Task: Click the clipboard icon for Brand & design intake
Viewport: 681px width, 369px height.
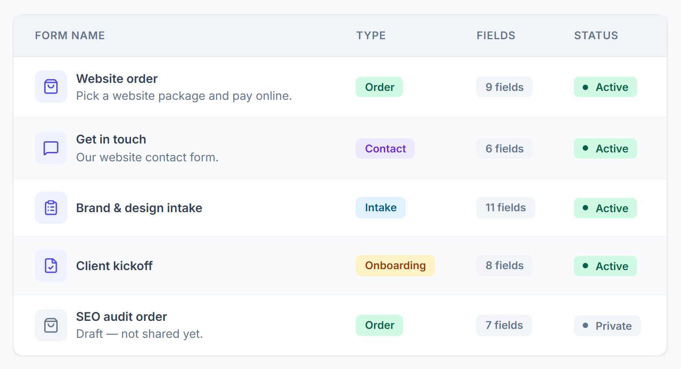Action: tap(51, 208)
